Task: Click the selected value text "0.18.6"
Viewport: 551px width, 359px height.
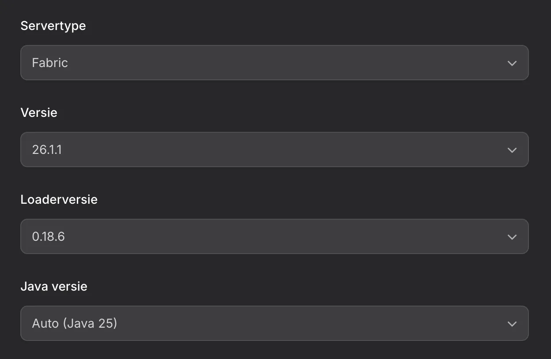Action: coord(48,236)
